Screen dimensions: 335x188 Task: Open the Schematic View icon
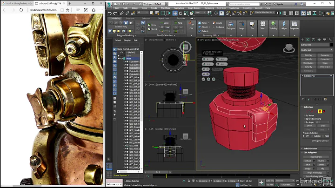pos(315,13)
